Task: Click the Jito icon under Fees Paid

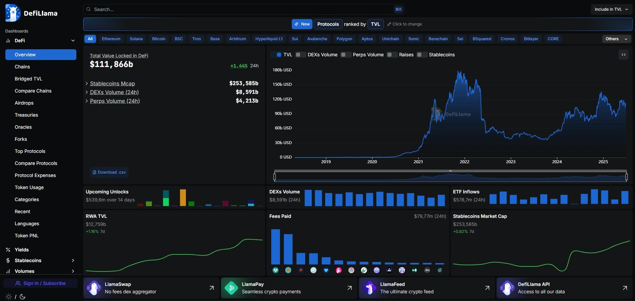Action: [x=427, y=270]
